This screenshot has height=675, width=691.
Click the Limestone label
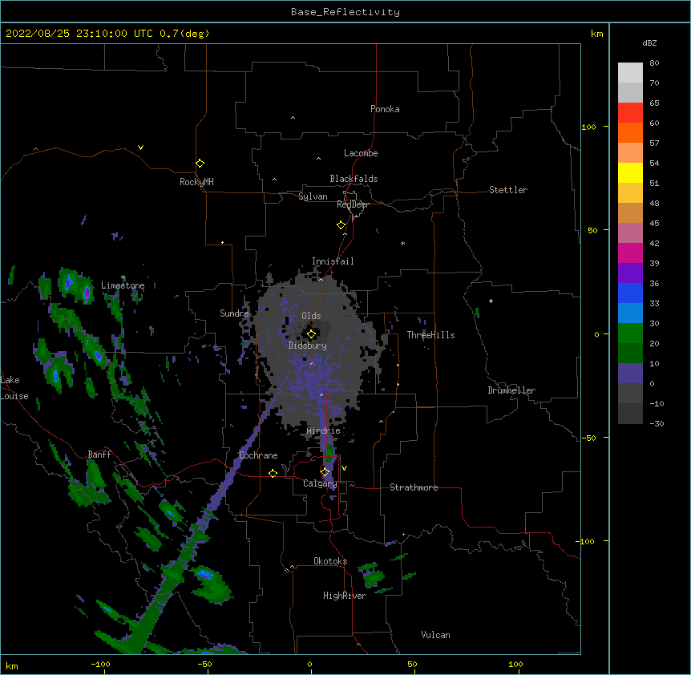point(123,285)
